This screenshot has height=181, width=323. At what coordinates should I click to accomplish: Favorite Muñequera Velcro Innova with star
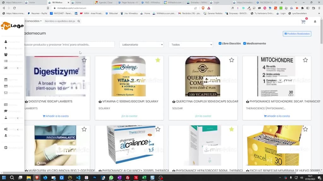pyautogui.click(x=84, y=129)
